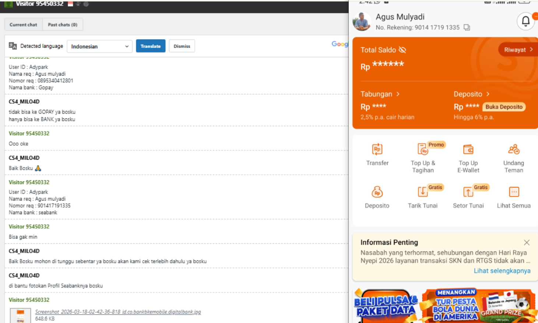Screen dimensions: 538x323
Task: Expand Tabungan details chevron
Action: pyautogui.click(x=398, y=94)
